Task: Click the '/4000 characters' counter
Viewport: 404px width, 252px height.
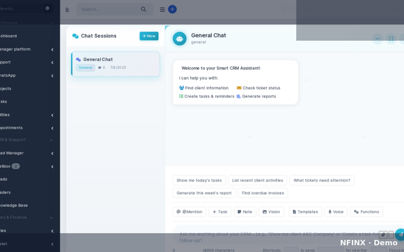Action: (x=219, y=250)
